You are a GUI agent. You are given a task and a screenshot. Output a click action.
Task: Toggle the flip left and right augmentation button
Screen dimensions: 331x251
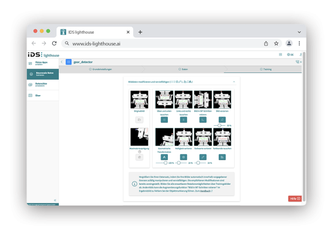click(x=183, y=120)
